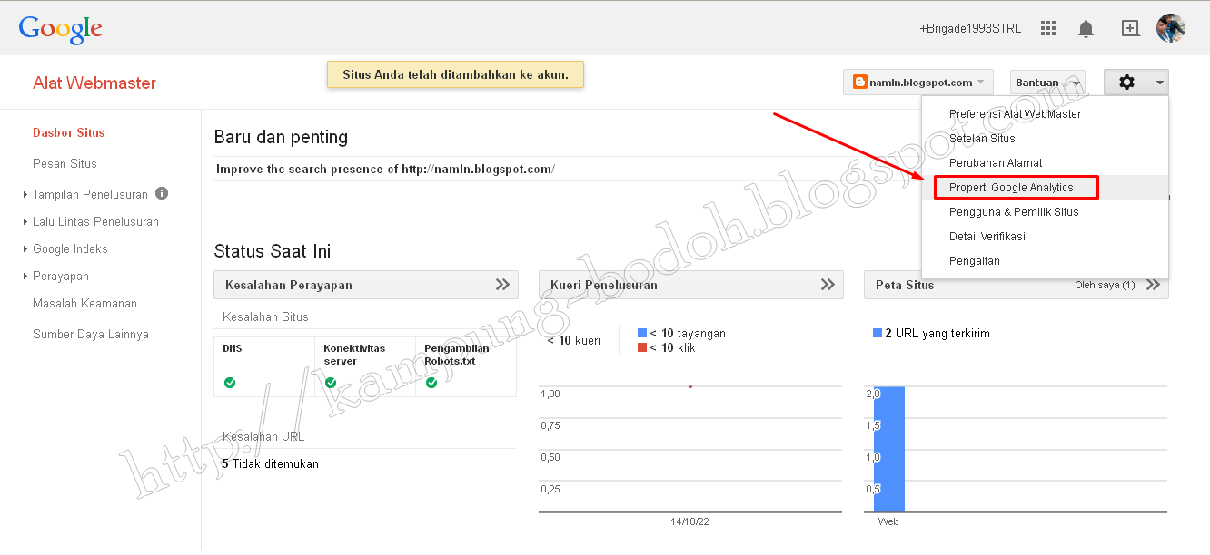Click the Blogger icon in site selector

click(x=859, y=83)
